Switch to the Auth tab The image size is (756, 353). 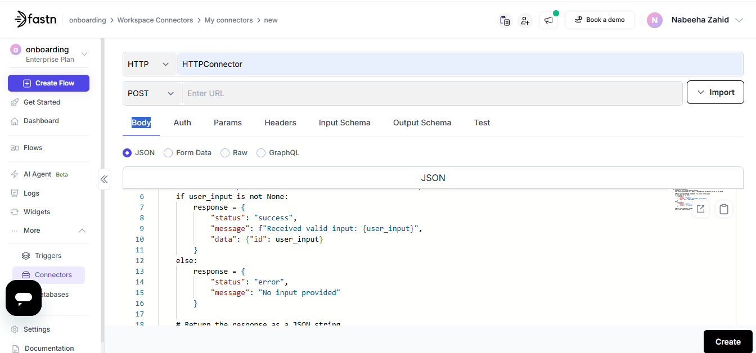click(182, 123)
